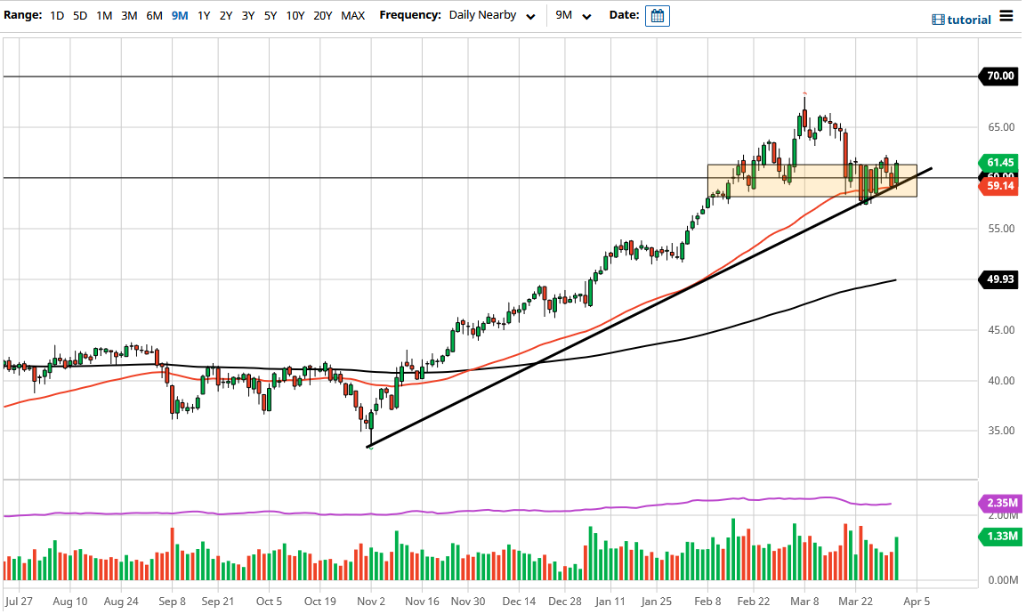The height and width of the screenshot is (614, 1026).
Task: Switch to the 20Y range
Action: (321, 15)
